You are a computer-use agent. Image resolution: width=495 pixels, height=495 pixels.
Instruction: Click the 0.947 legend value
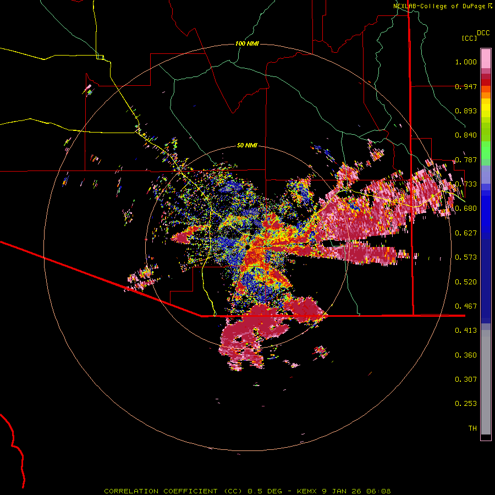pos(466,86)
